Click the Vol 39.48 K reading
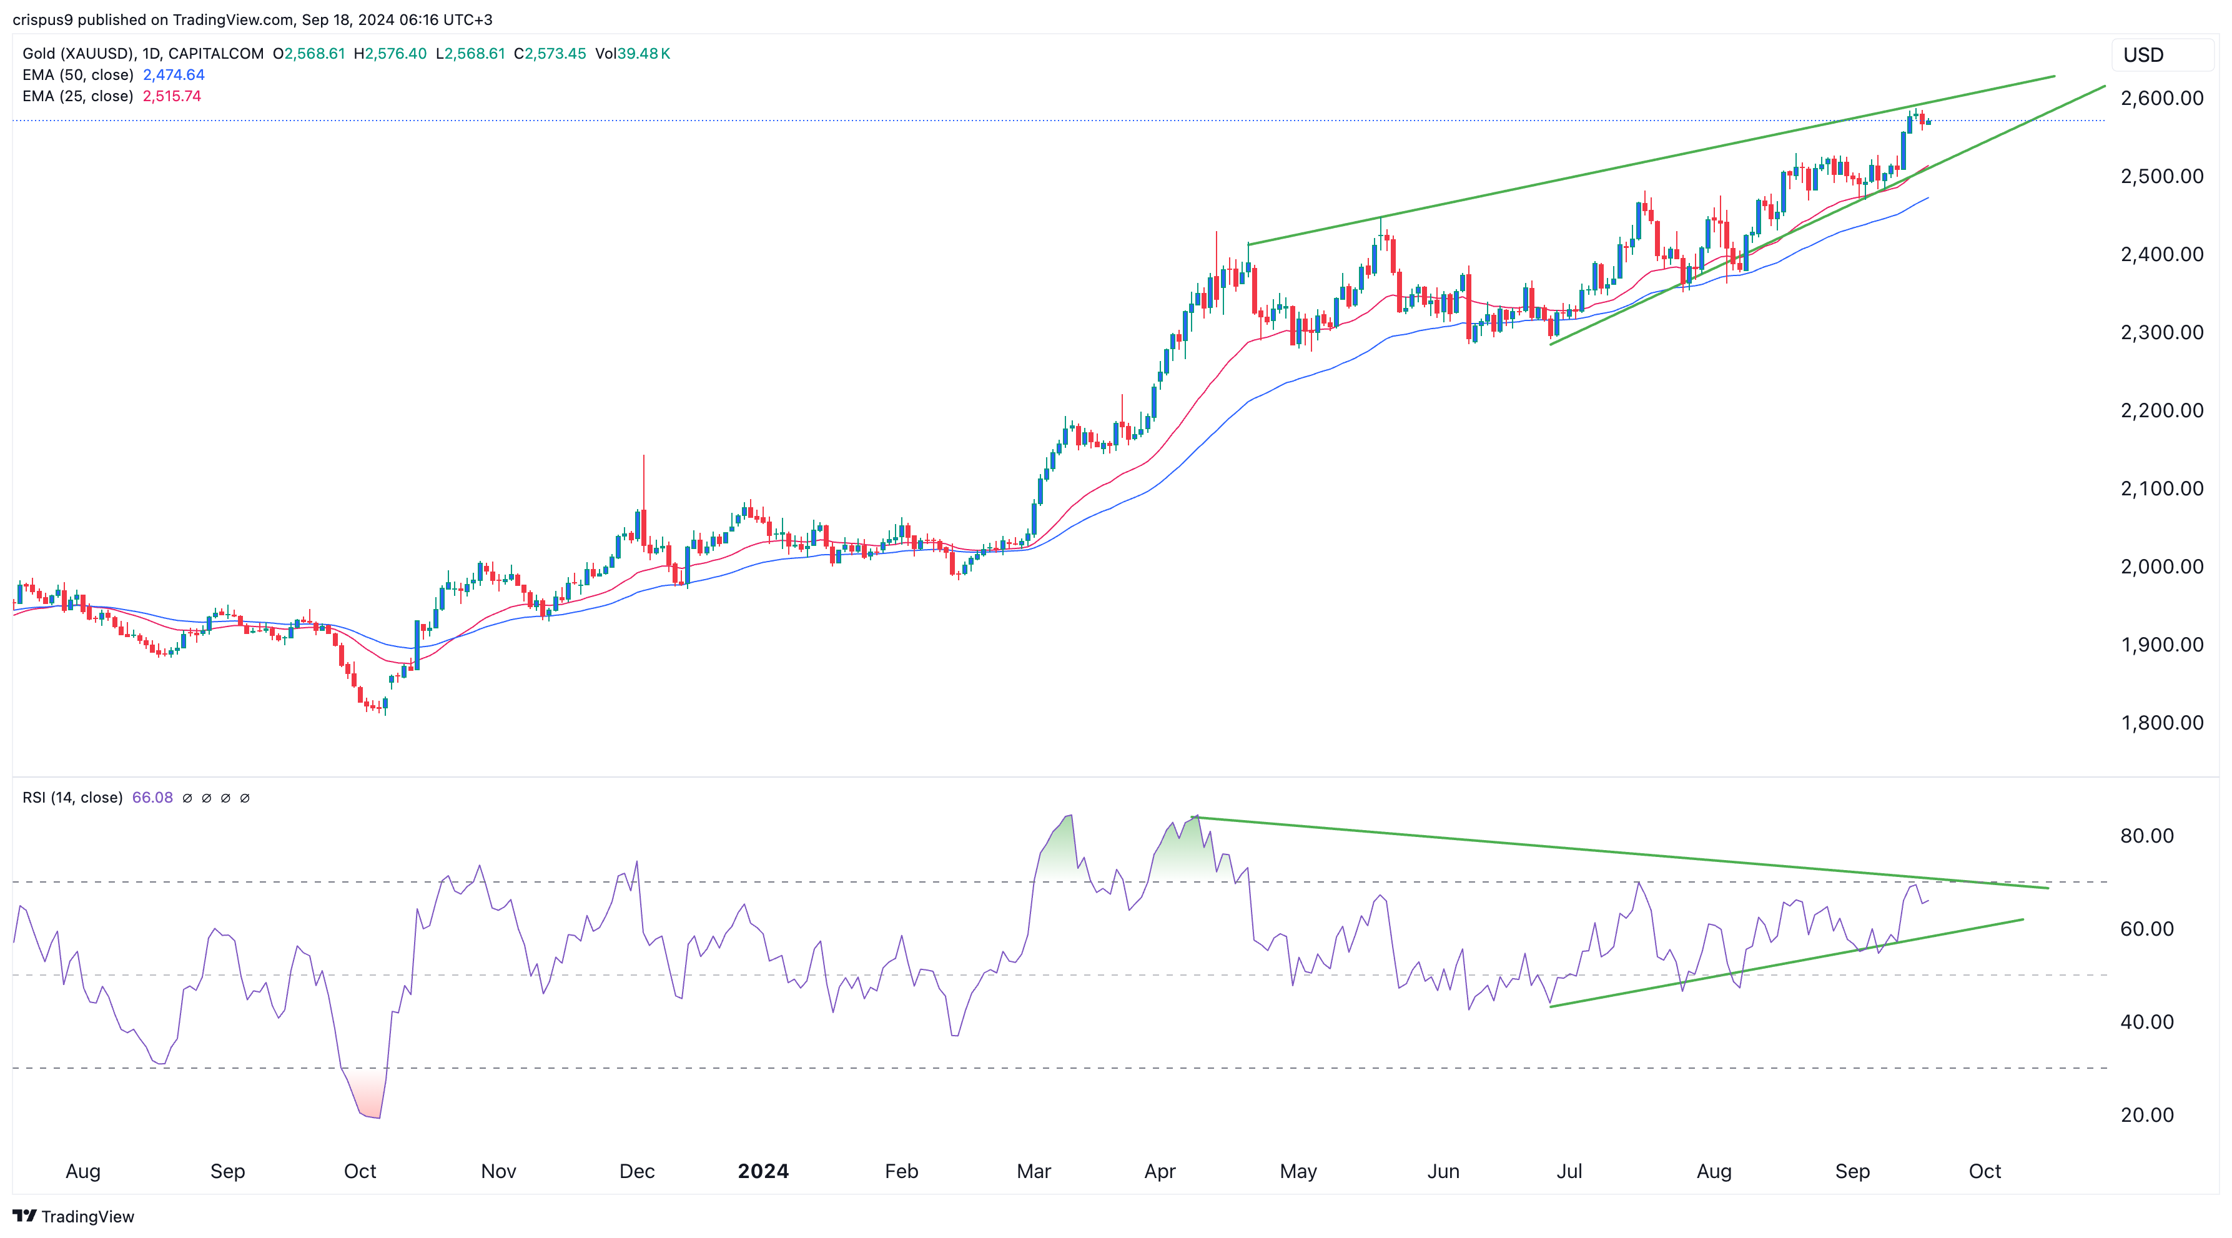The image size is (2232, 1238). click(633, 54)
